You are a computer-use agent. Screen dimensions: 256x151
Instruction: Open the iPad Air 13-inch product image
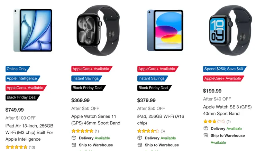33,30
